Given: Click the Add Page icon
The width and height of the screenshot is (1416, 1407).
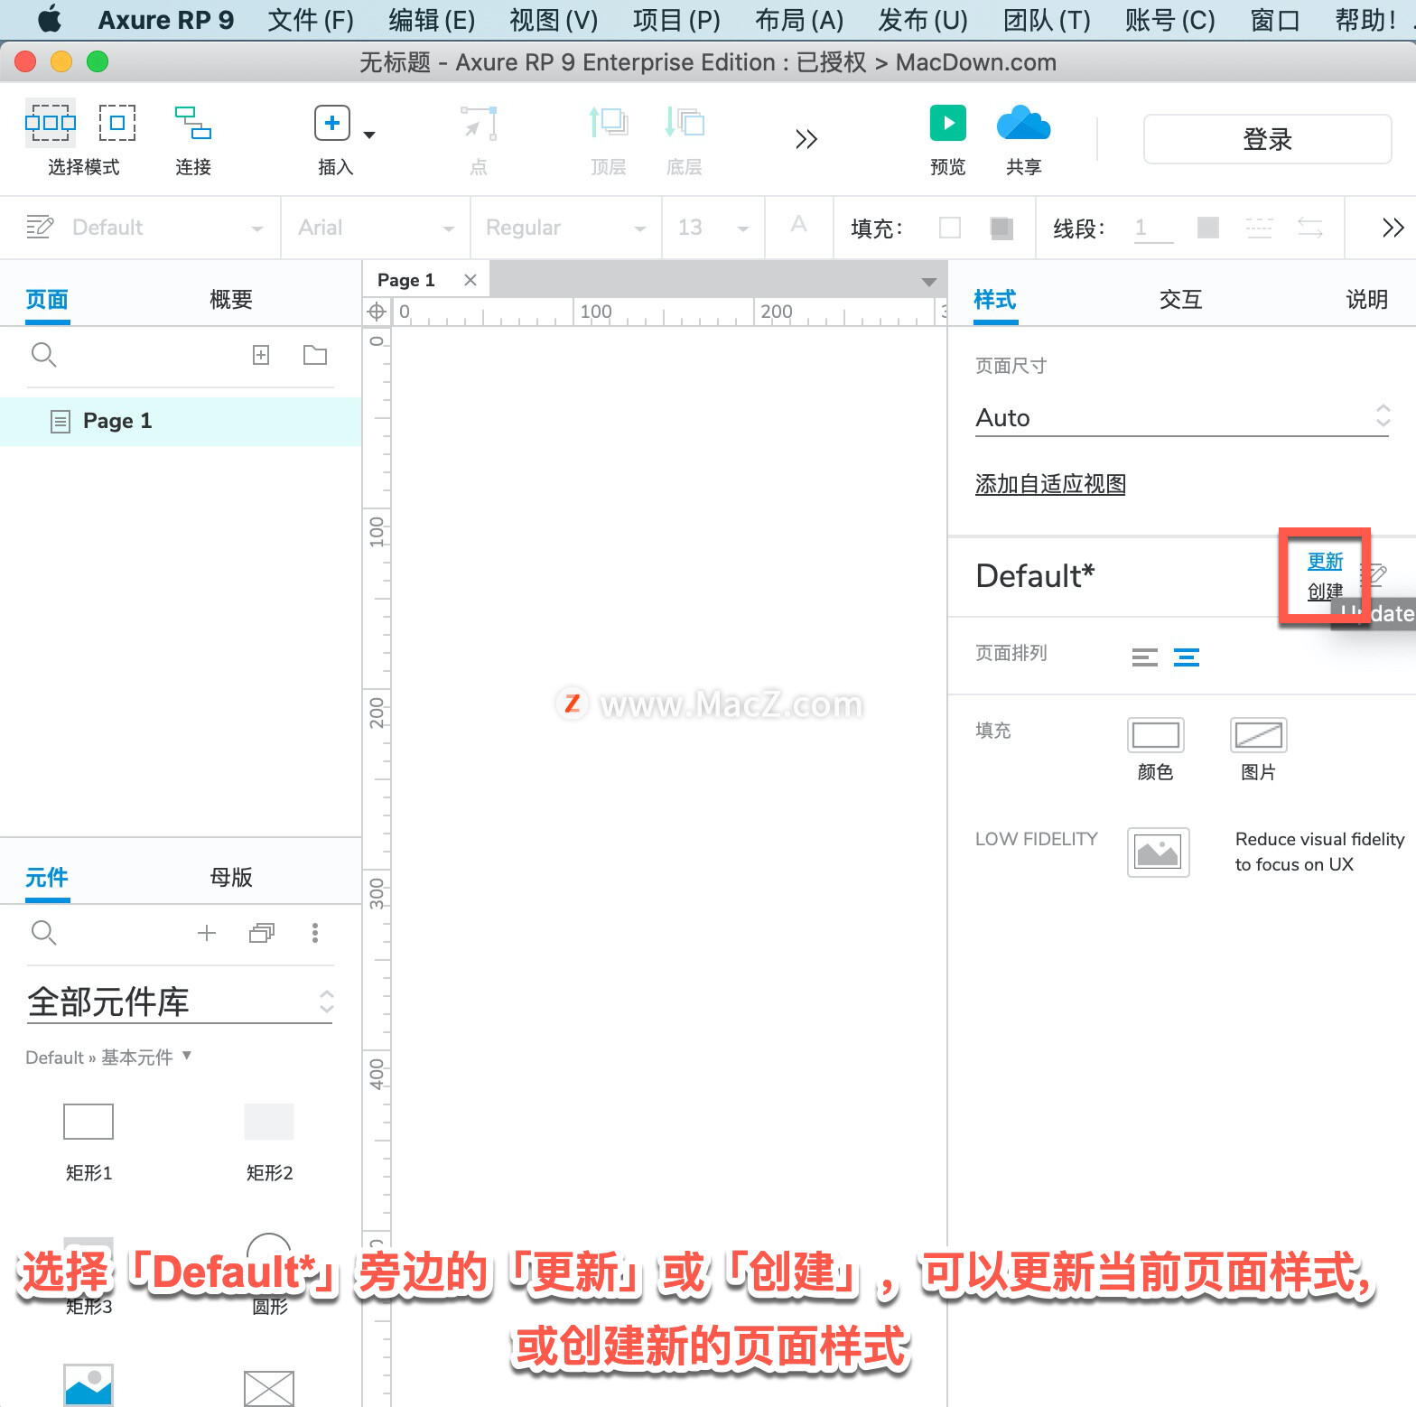Looking at the screenshot, I should (x=261, y=355).
